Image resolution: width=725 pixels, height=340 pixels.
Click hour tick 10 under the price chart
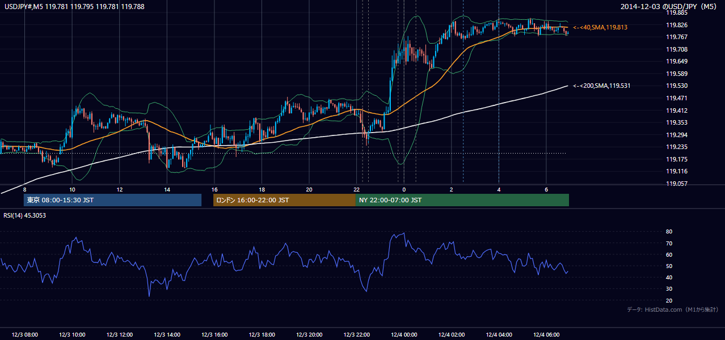pyautogui.click(x=72, y=189)
